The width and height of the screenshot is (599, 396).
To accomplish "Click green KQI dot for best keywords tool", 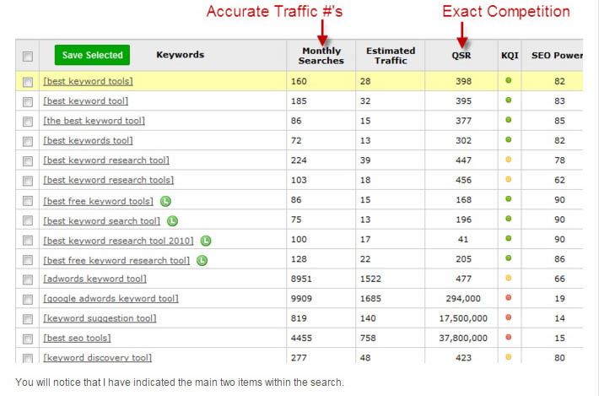I will click(509, 139).
